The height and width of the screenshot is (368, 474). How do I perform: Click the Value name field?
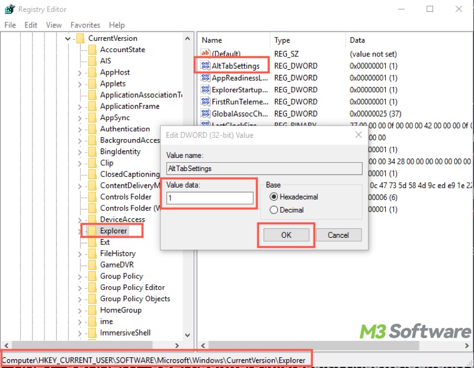264,169
